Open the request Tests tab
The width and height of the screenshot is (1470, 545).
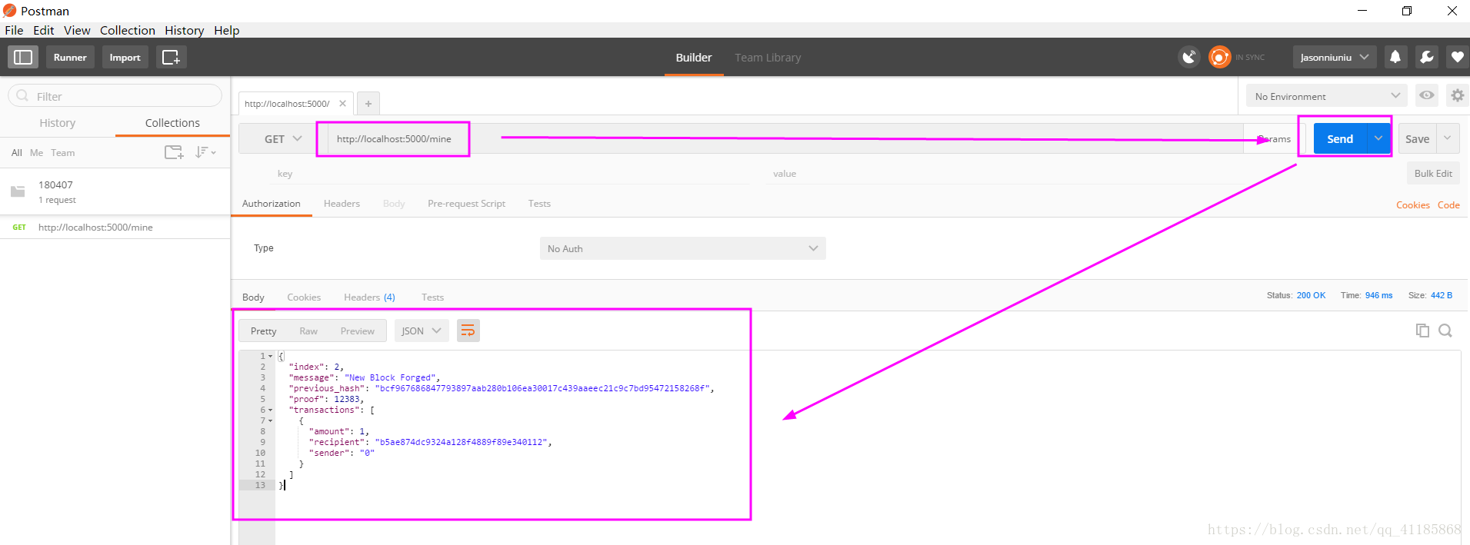tap(539, 204)
